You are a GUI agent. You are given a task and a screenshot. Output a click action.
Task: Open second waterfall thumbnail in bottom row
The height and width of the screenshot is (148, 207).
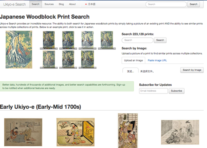68,60
